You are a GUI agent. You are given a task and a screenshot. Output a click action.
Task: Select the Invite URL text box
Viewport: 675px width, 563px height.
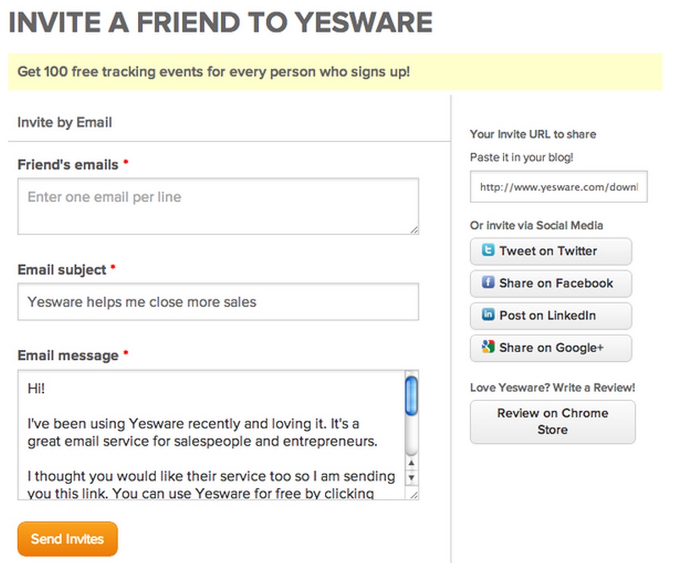point(558,187)
